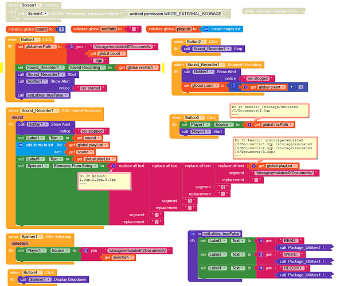340x286 pixels.
Task: Click the gear mutator icon on the recPath join block
Action: coord(71,46)
